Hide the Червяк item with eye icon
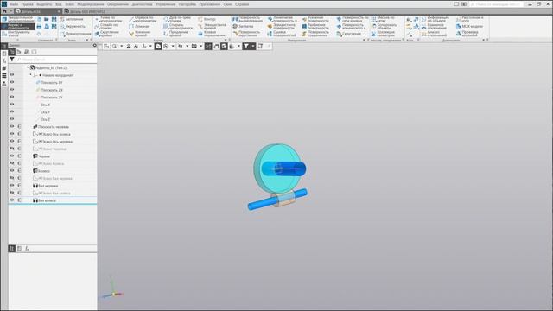This screenshot has height=311, width=553. coord(12,155)
